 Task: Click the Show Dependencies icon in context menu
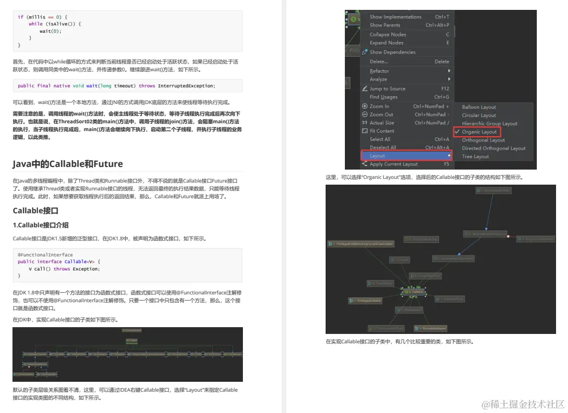pos(365,52)
